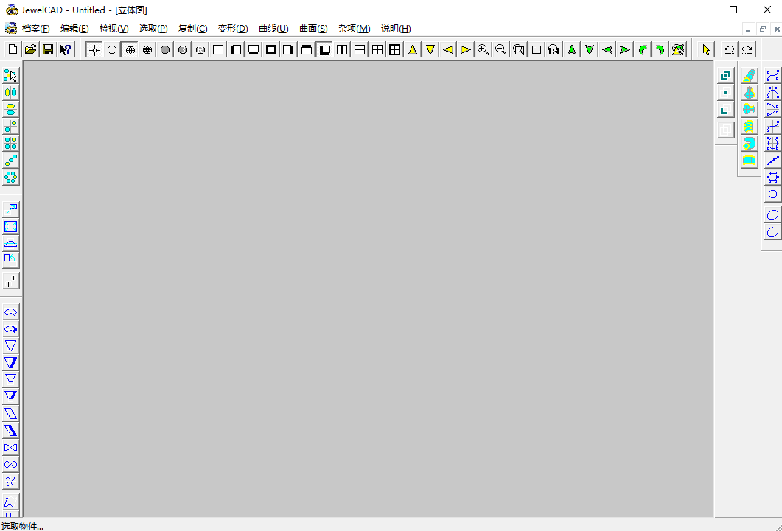The height and width of the screenshot is (531, 782).
Task: Open the ring band tool in the right panel
Action: (x=749, y=160)
